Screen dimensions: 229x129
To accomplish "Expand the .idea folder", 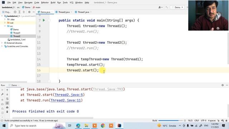I will (5, 19).
